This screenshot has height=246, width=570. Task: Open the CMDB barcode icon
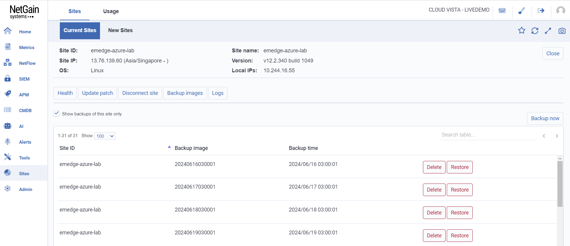pyautogui.click(x=8, y=110)
